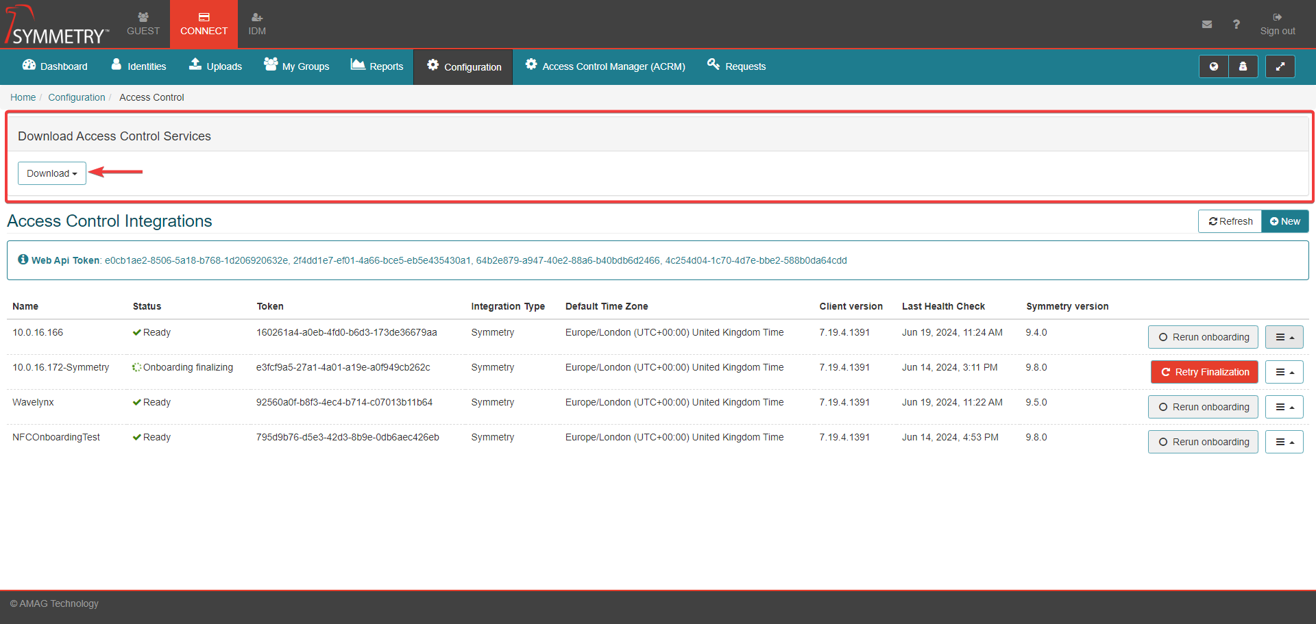Click Onboarding finalizing status

(x=183, y=367)
